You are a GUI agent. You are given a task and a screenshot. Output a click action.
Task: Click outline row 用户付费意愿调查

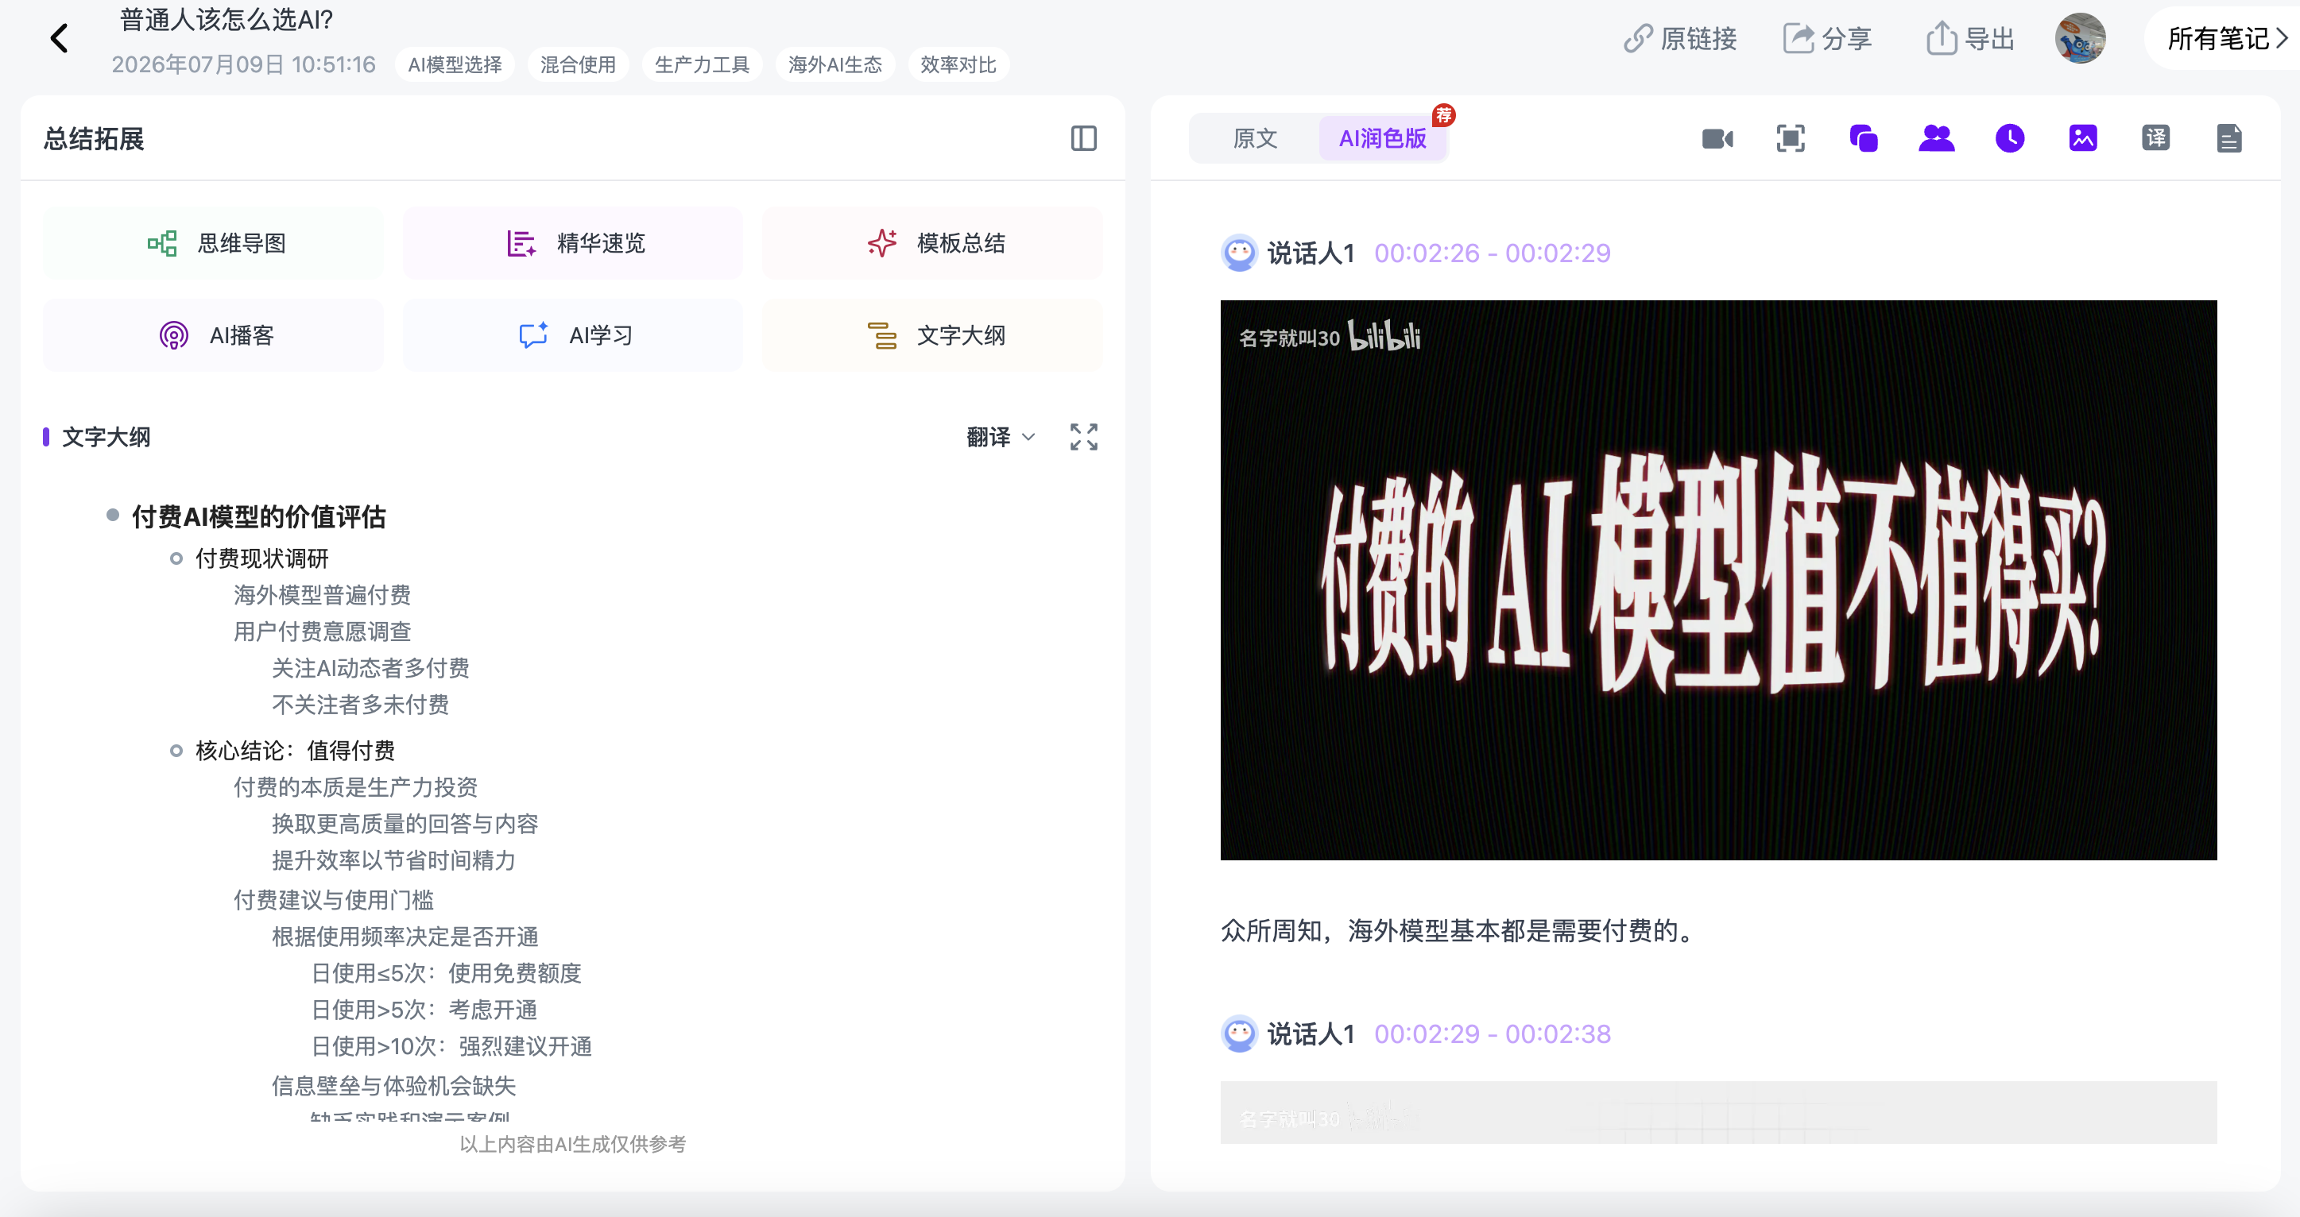(x=323, y=632)
